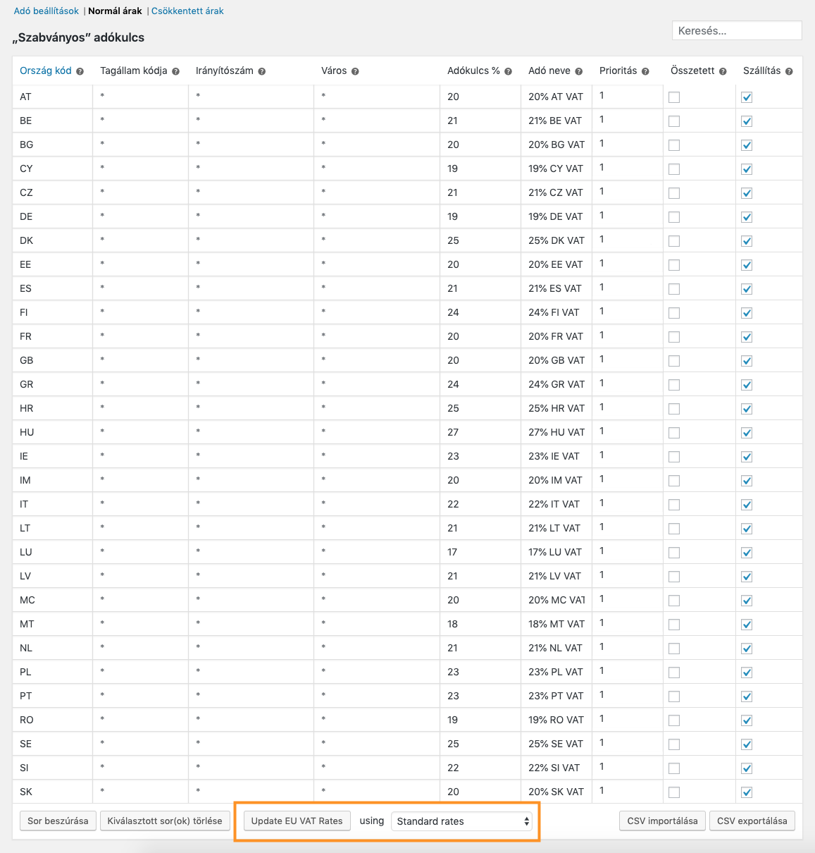The height and width of the screenshot is (853, 815).
Task: Open help tooltip for Ország kód column
Action: click(x=80, y=70)
